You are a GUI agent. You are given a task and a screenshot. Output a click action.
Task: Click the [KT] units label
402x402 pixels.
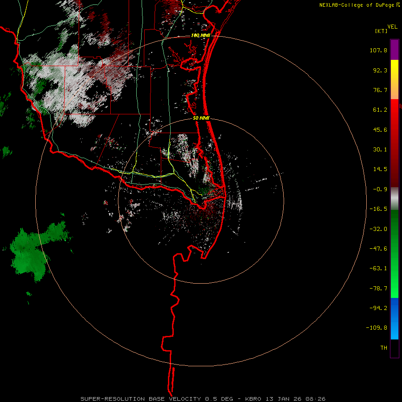point(381,31)
